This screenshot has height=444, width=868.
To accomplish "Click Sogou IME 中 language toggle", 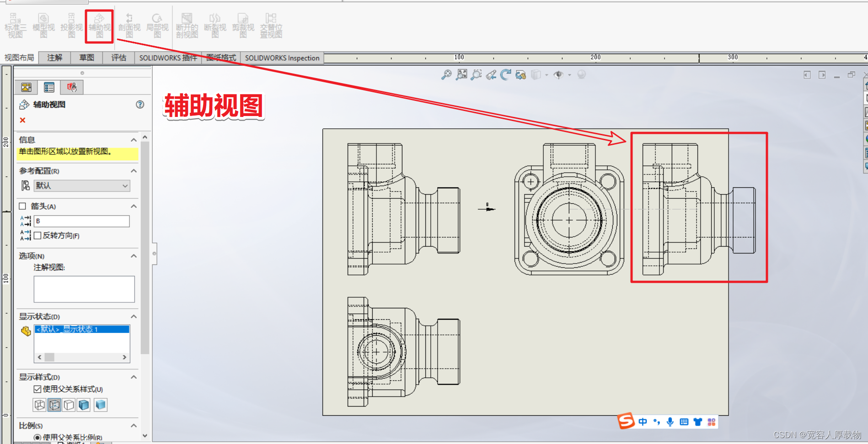I will point(643,422).
